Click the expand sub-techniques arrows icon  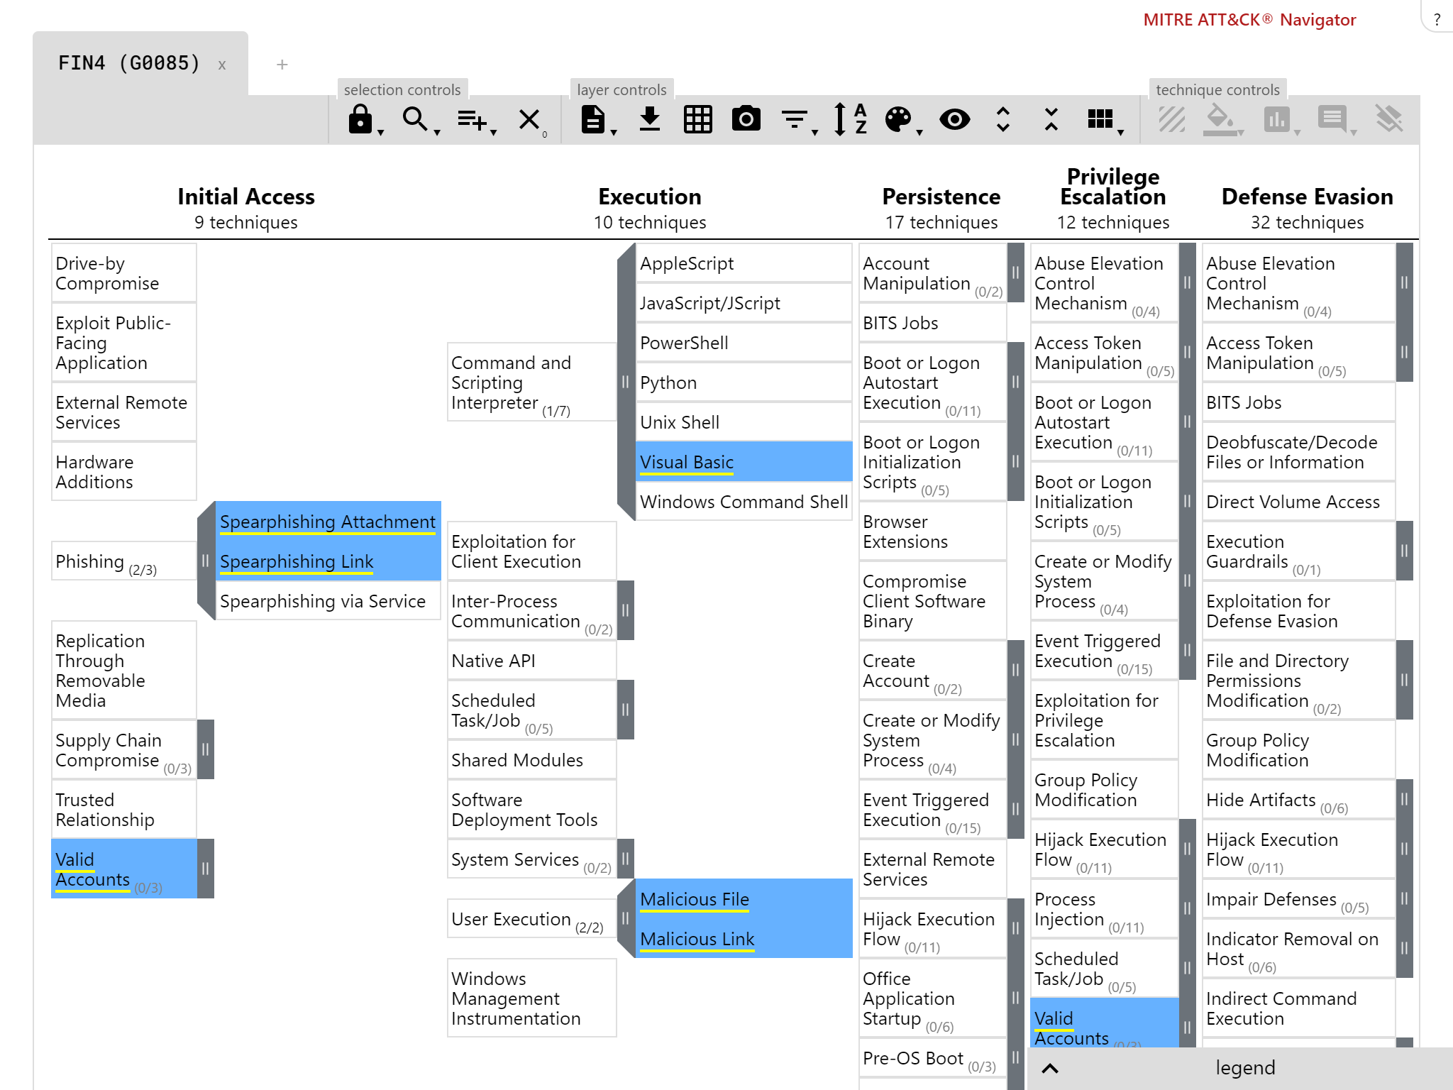(x=1003, y=119)
